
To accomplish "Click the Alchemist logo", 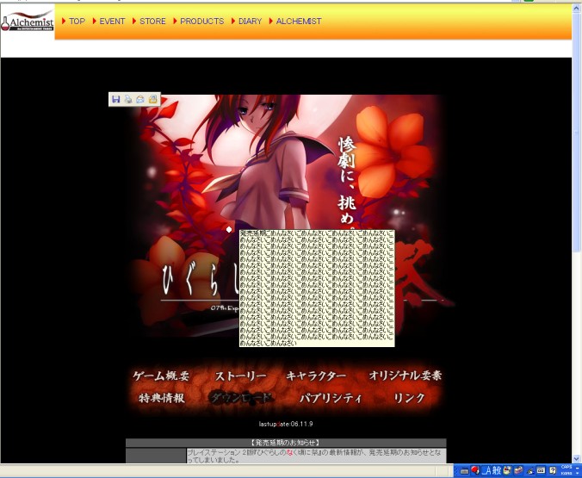I will [28, 22].
